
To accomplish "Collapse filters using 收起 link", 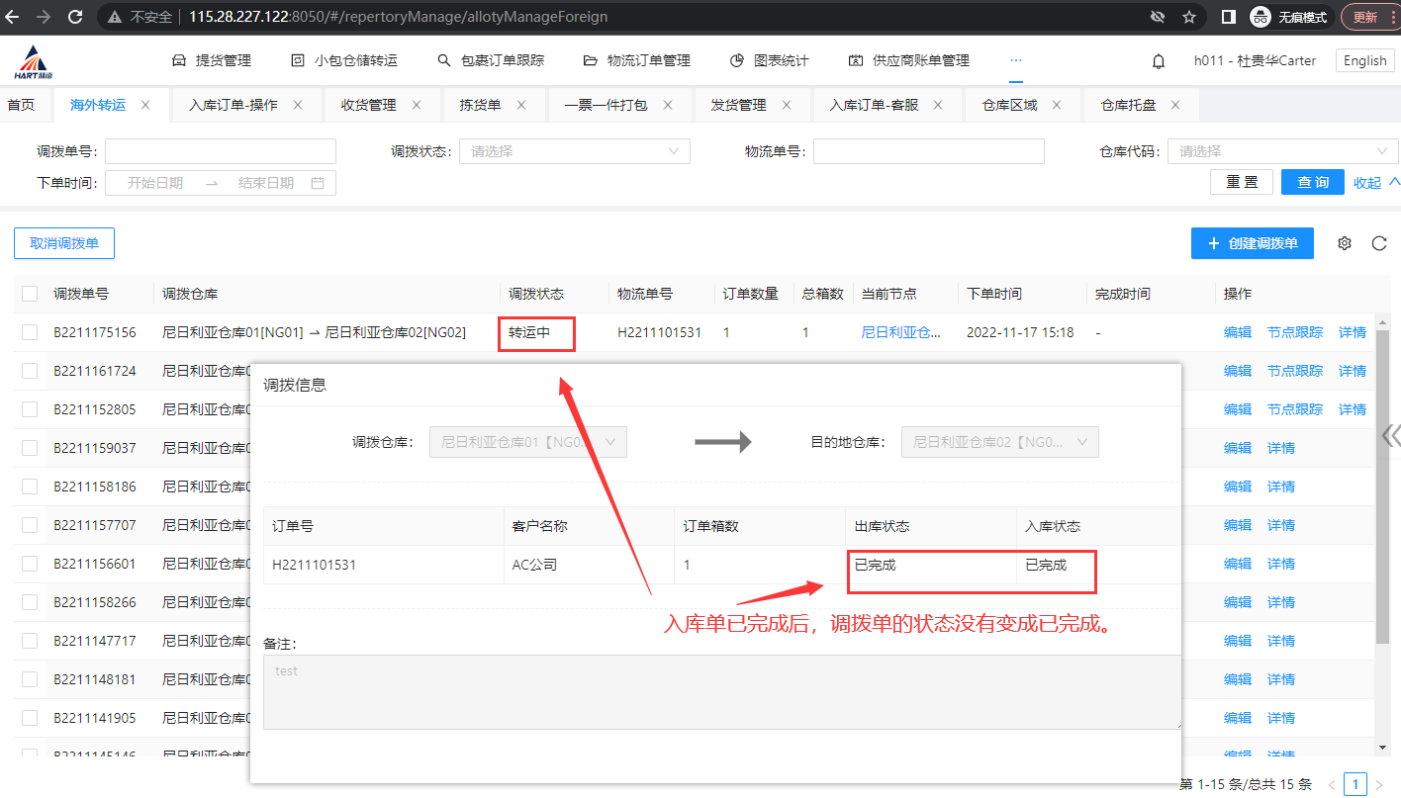I will click(1376, 183).
